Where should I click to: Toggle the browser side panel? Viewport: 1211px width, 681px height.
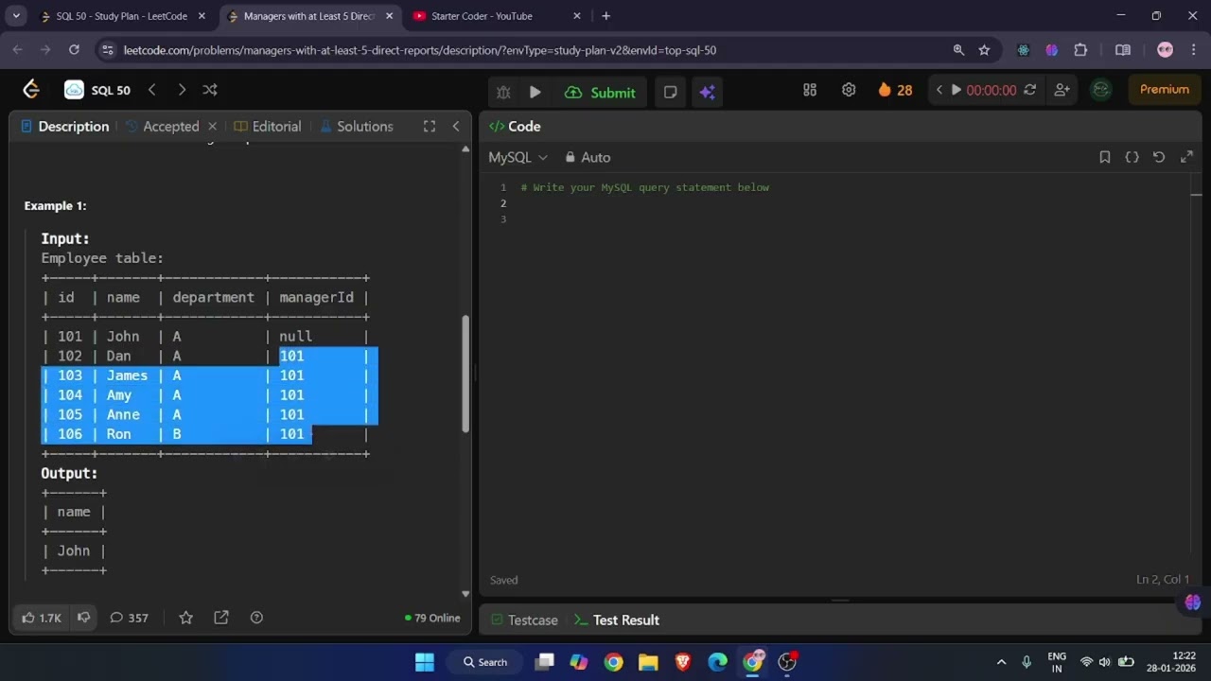point(1123,50)
